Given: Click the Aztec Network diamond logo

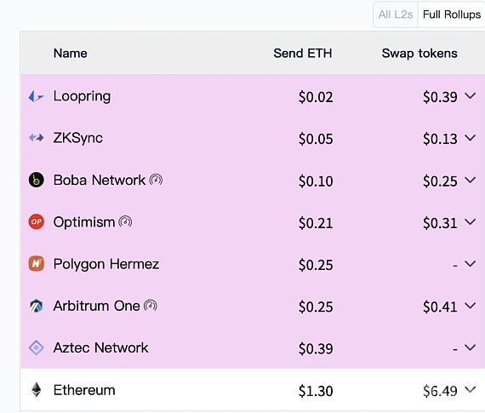Looking at the screenshot, I should [x=37, y=347].
